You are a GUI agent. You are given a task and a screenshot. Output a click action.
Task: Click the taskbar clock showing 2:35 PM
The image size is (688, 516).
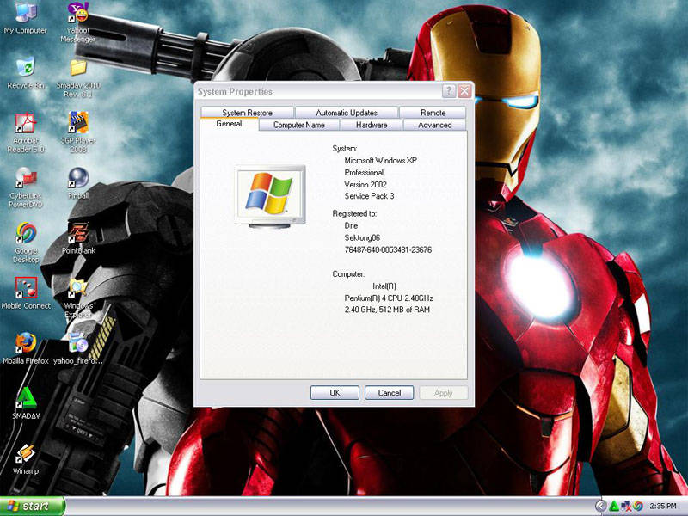click(x=662, y=506)
